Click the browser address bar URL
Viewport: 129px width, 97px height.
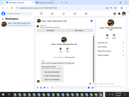point(38,8)
